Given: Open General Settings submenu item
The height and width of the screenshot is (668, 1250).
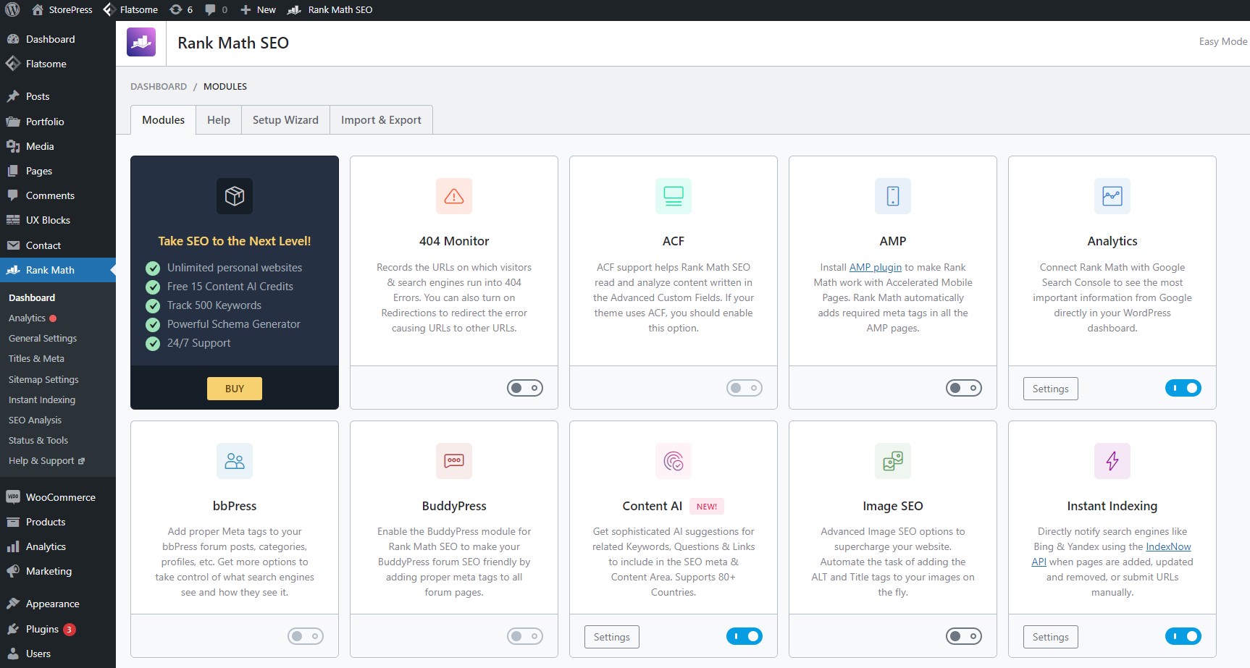Looking at the screenshot, I should (43, 338).
